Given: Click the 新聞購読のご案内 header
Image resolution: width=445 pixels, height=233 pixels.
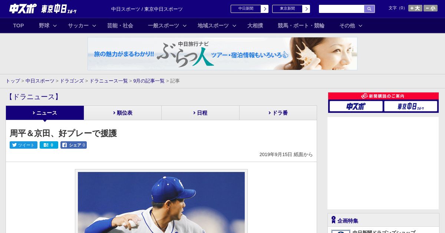Looking at the screenshot, I should tap(383, 96).
